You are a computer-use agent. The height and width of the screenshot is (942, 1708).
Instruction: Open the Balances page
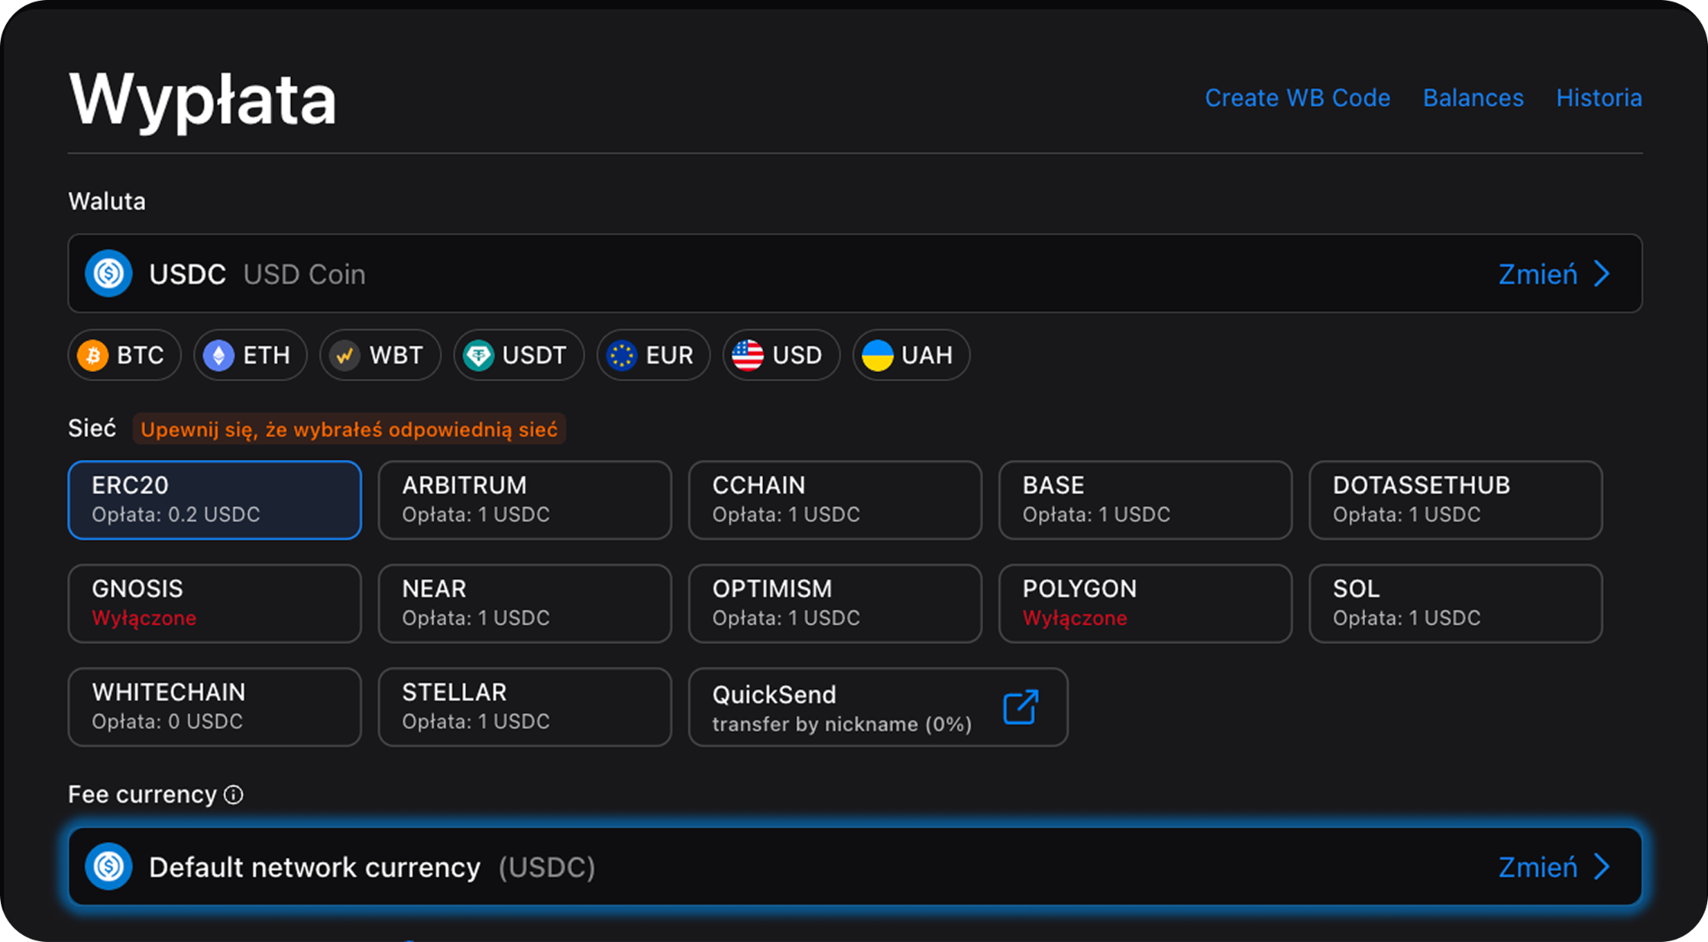click(x=1473, y=98)
